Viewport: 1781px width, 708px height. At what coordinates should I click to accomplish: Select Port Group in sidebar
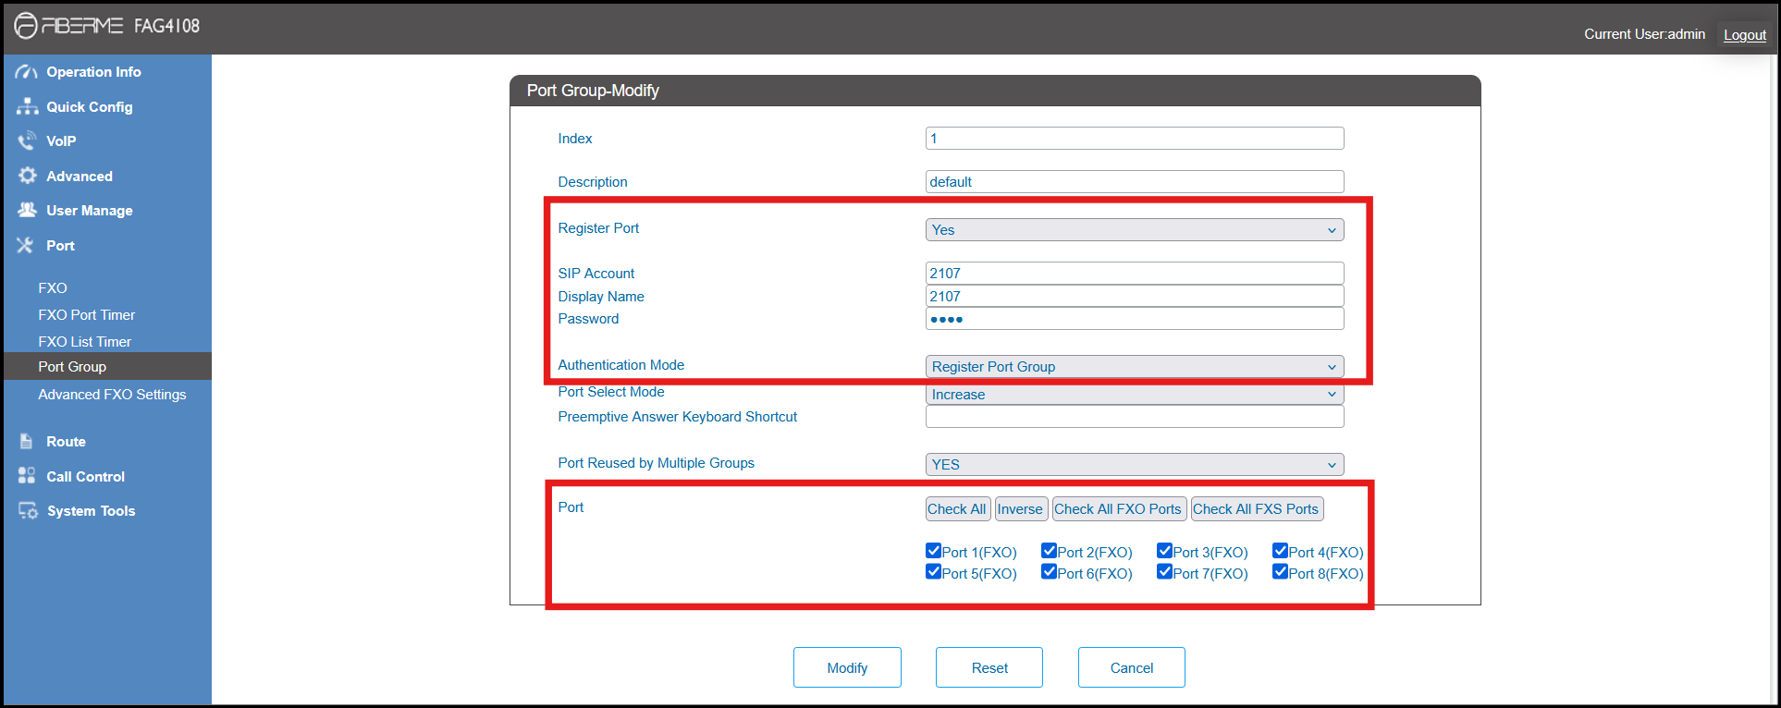tap(107, 366)
